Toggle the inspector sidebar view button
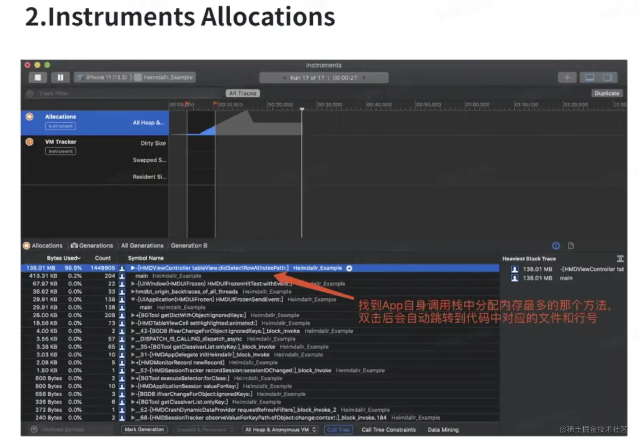Image resolution: width=640 pixels, height=446 pixels. (x=608, y=77)
